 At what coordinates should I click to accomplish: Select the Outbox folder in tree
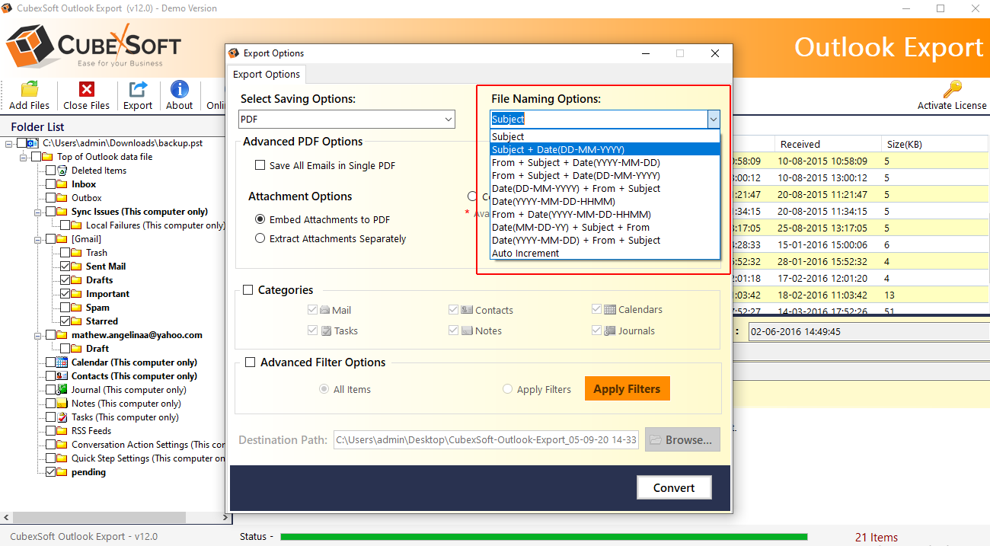86,198
